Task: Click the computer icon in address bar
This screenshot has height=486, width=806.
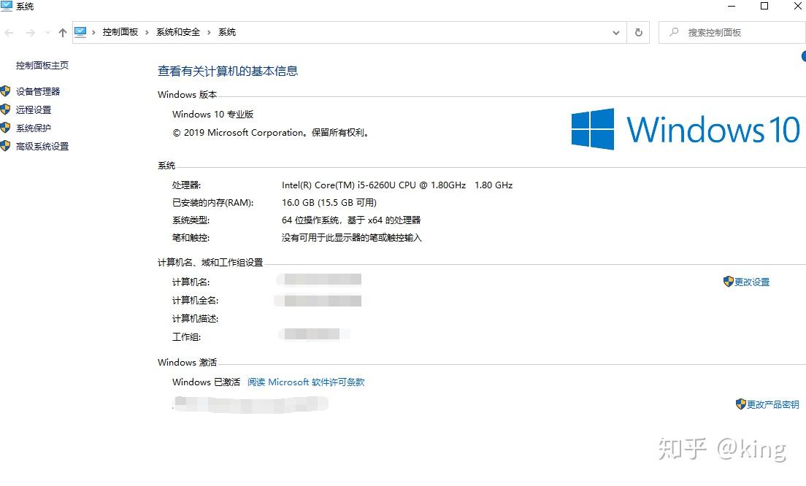Action: [81, 32]
